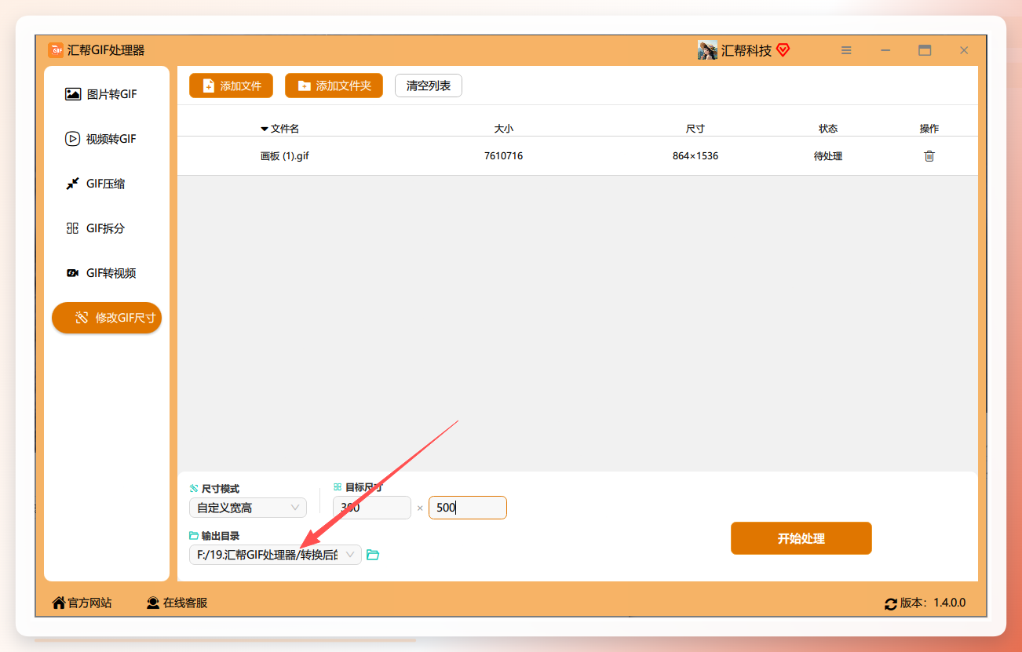Open the hamburger menu in the title bar
Viewport: 1022px width, 652px height.
846,50
